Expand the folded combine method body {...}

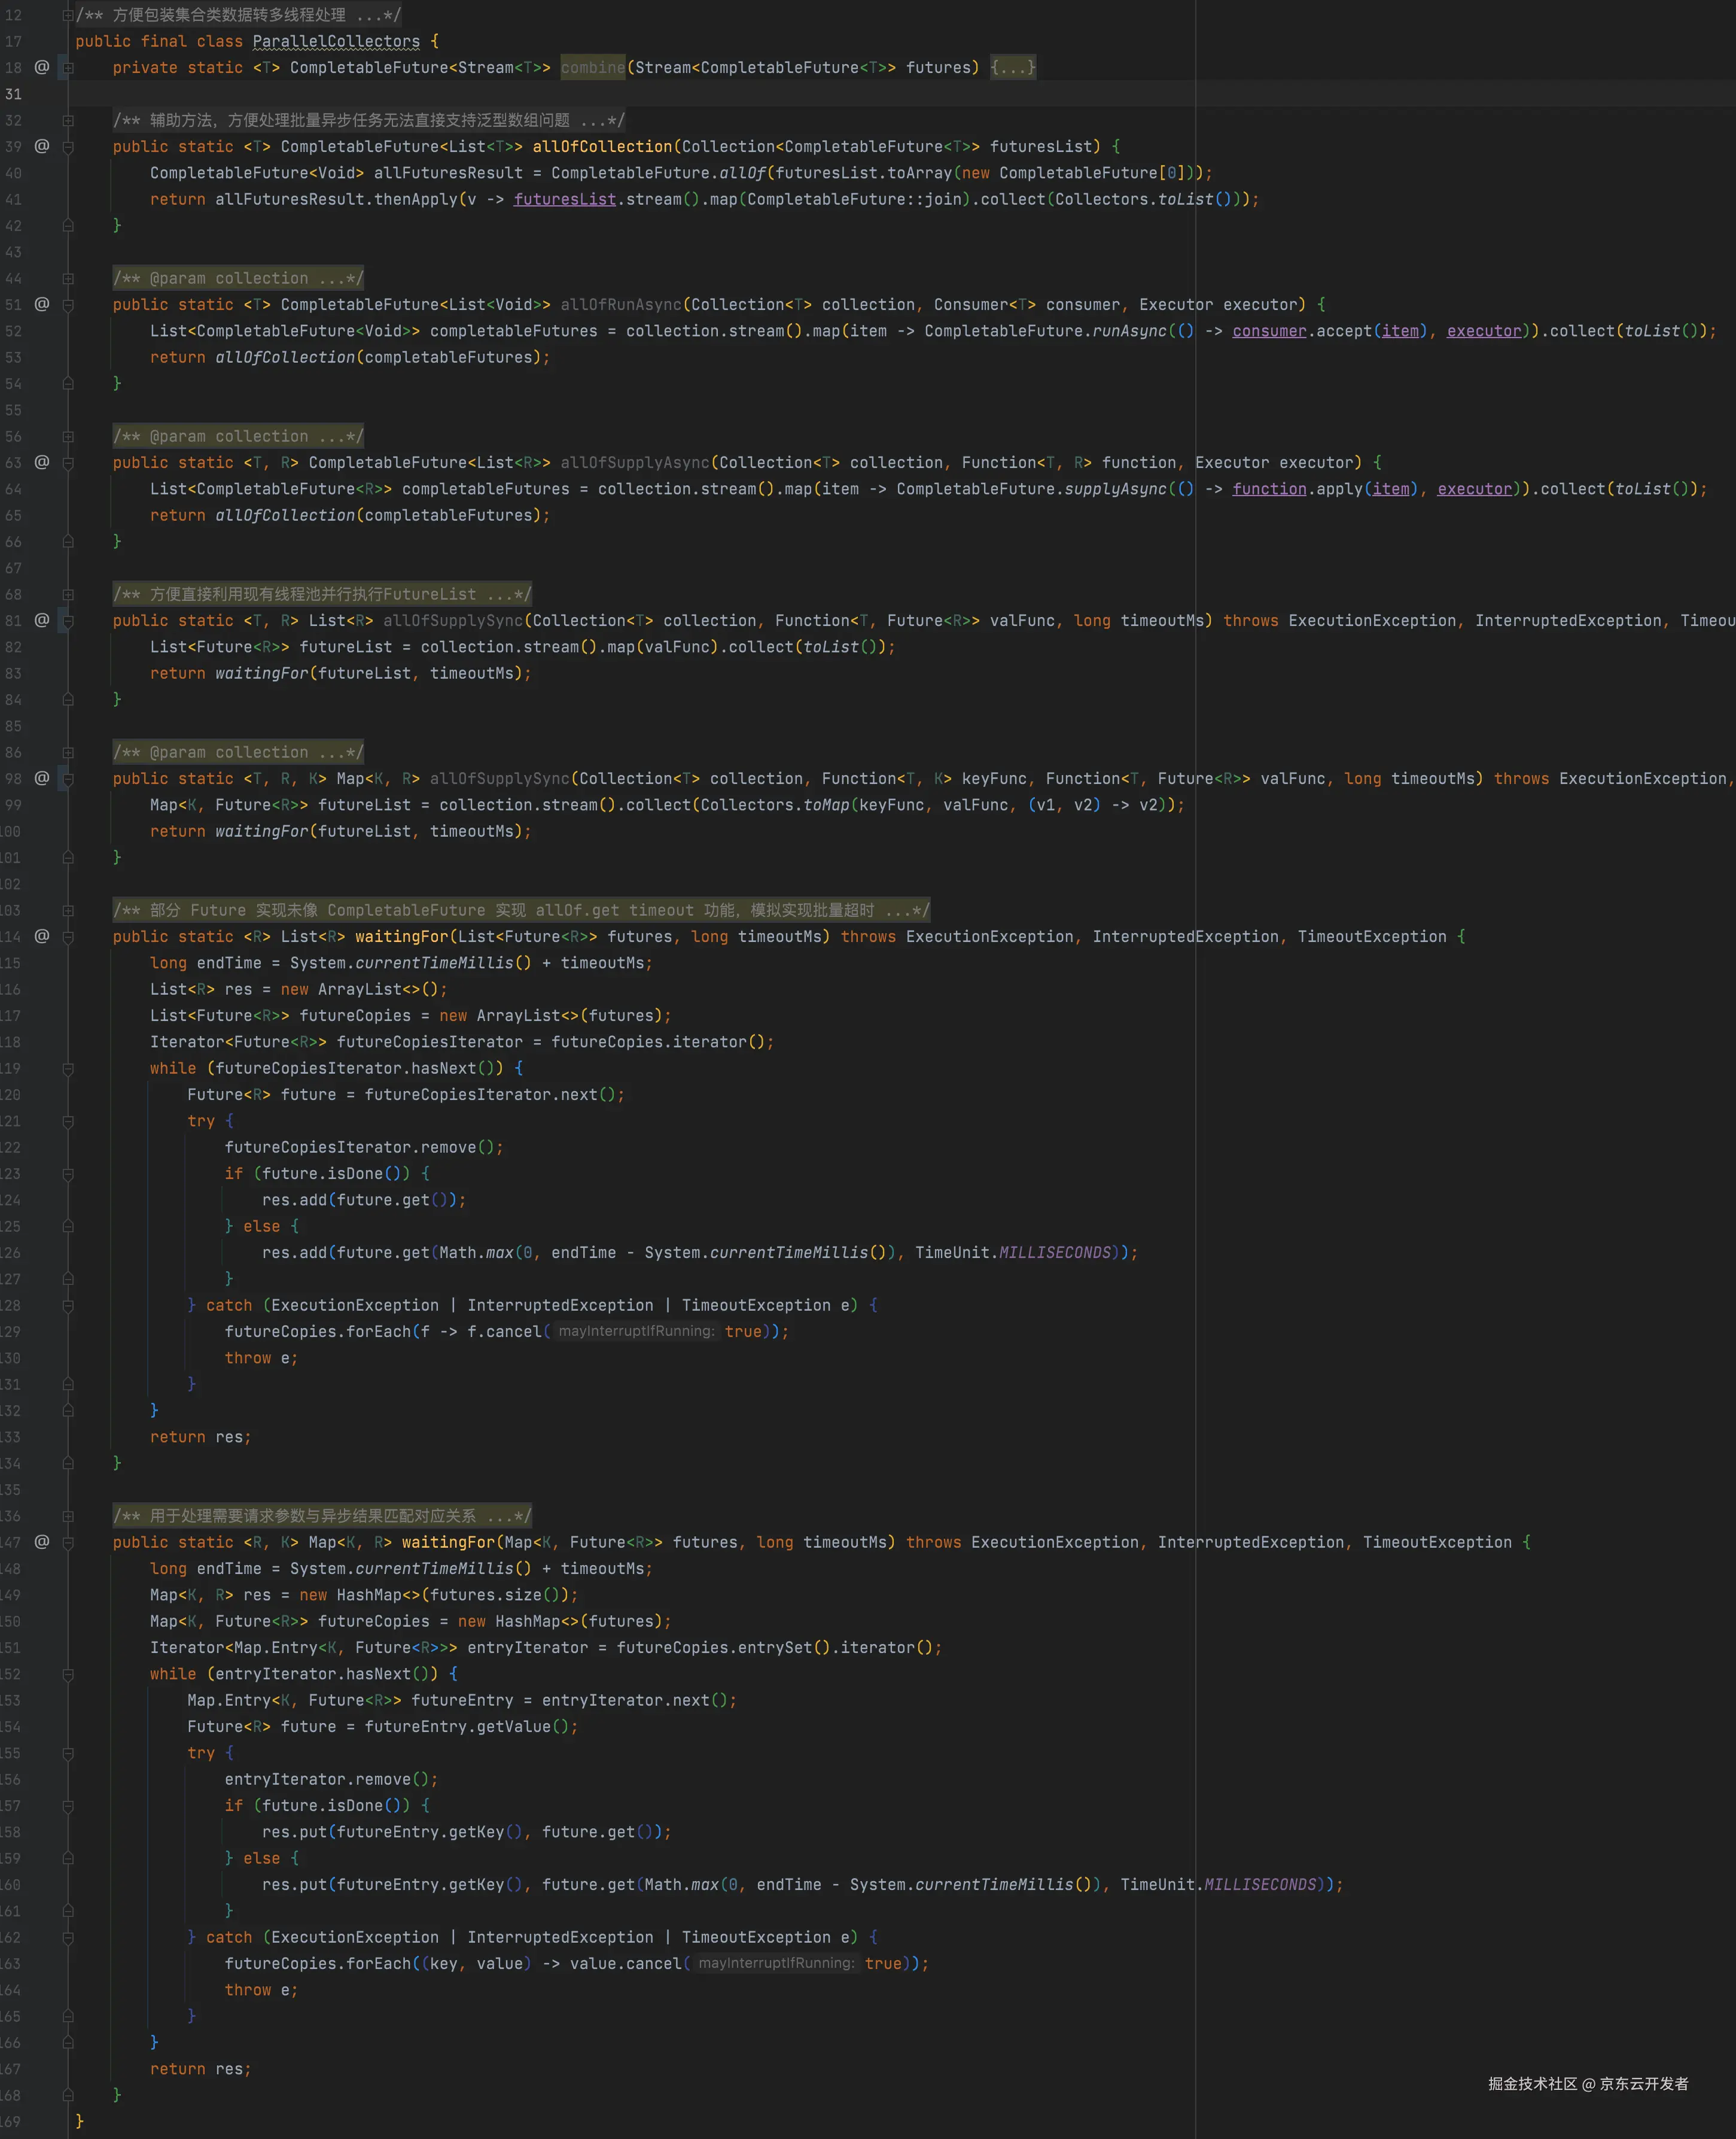pyautogui.click(x=1013, y=67)
